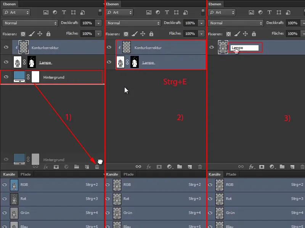305x228 pixels.
Task: Filter by type layers in left Ebenen panel
Action: point(64,13)
